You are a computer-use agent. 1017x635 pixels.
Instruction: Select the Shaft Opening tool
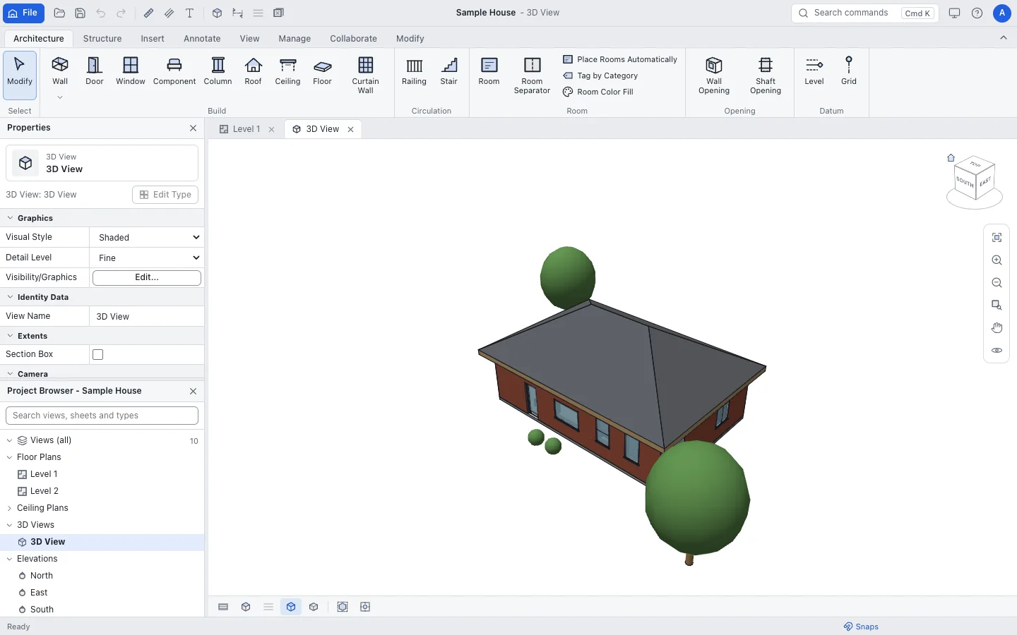click(x=766, y=75)
